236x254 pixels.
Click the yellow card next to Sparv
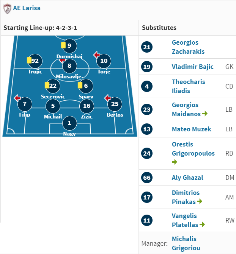point(80,86)
